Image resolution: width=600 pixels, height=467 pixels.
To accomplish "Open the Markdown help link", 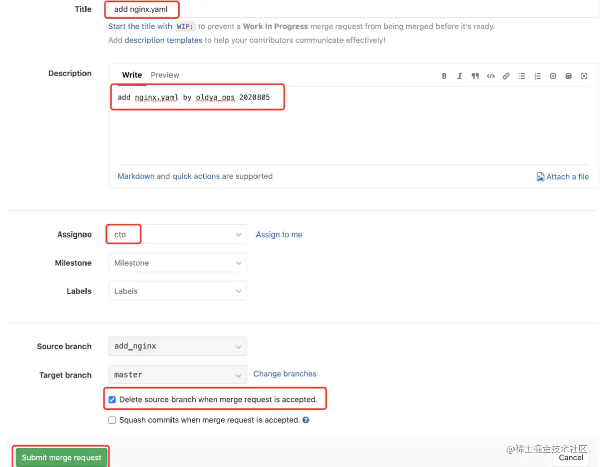I will [x=136, y=176].
